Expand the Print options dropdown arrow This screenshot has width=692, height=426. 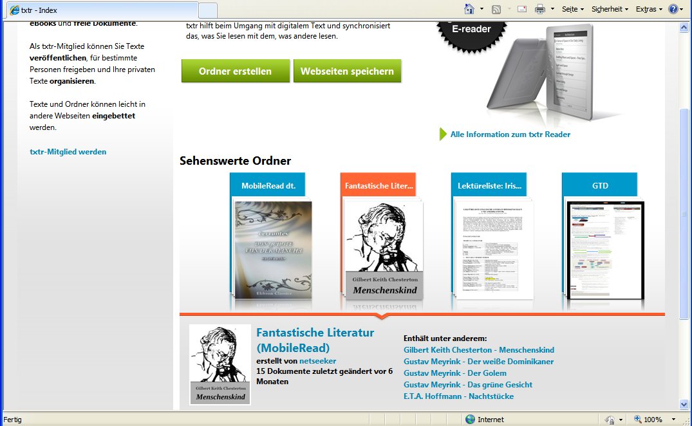pyautogui.click(x=552, y=9)
